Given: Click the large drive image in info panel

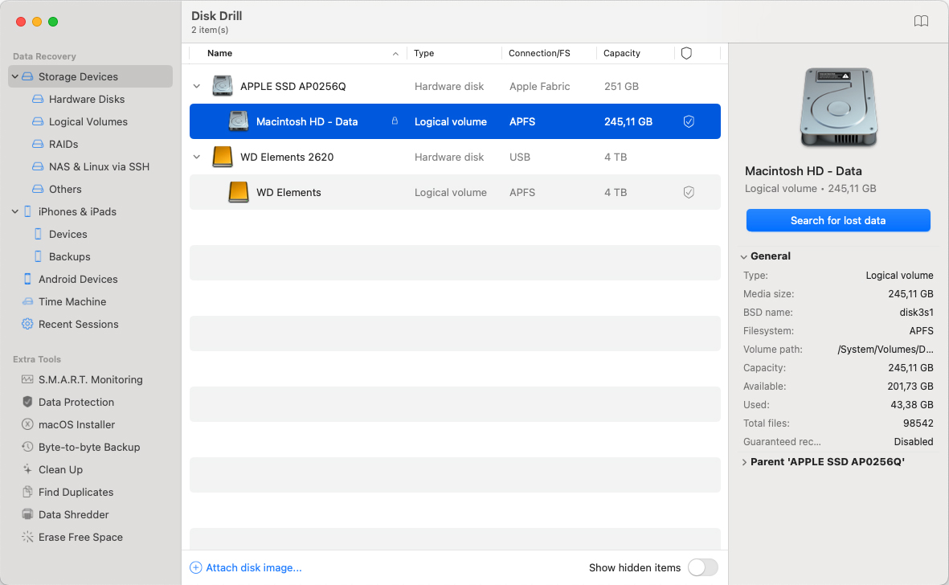Looking at the screenshot, I should tap(838, 108).
